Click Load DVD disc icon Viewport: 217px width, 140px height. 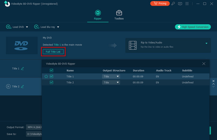pos(9,27)
